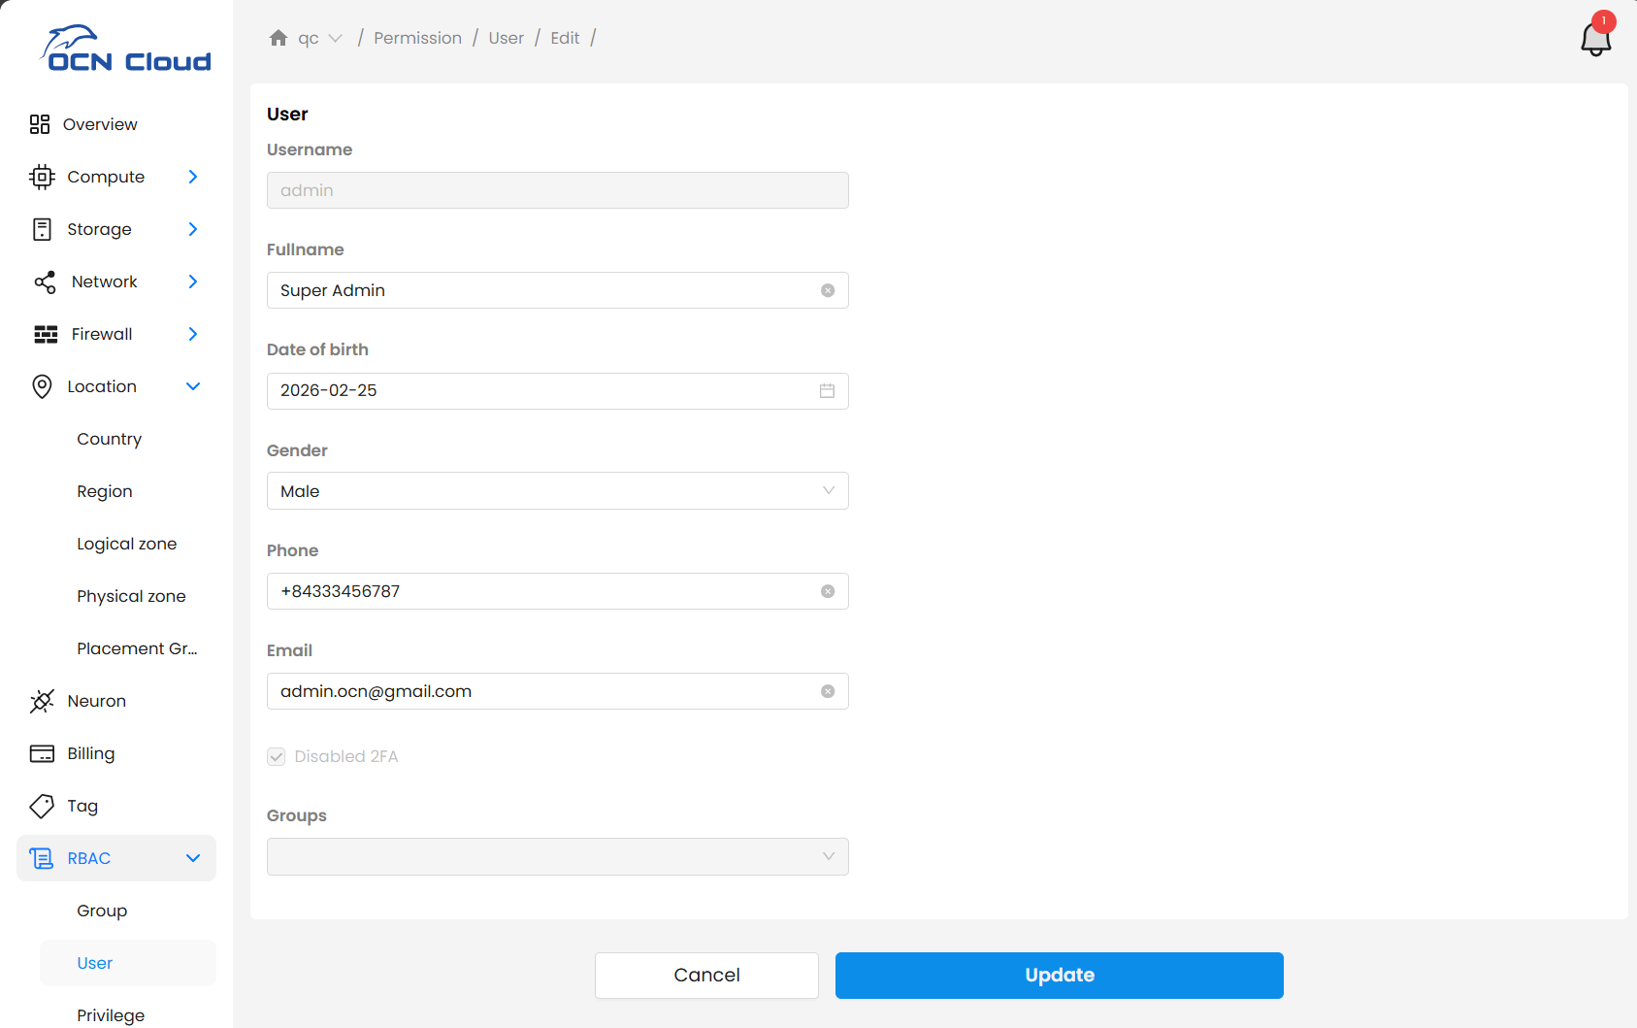Open the Groups dropdown
The image size is (1637, 1028).
557,856
